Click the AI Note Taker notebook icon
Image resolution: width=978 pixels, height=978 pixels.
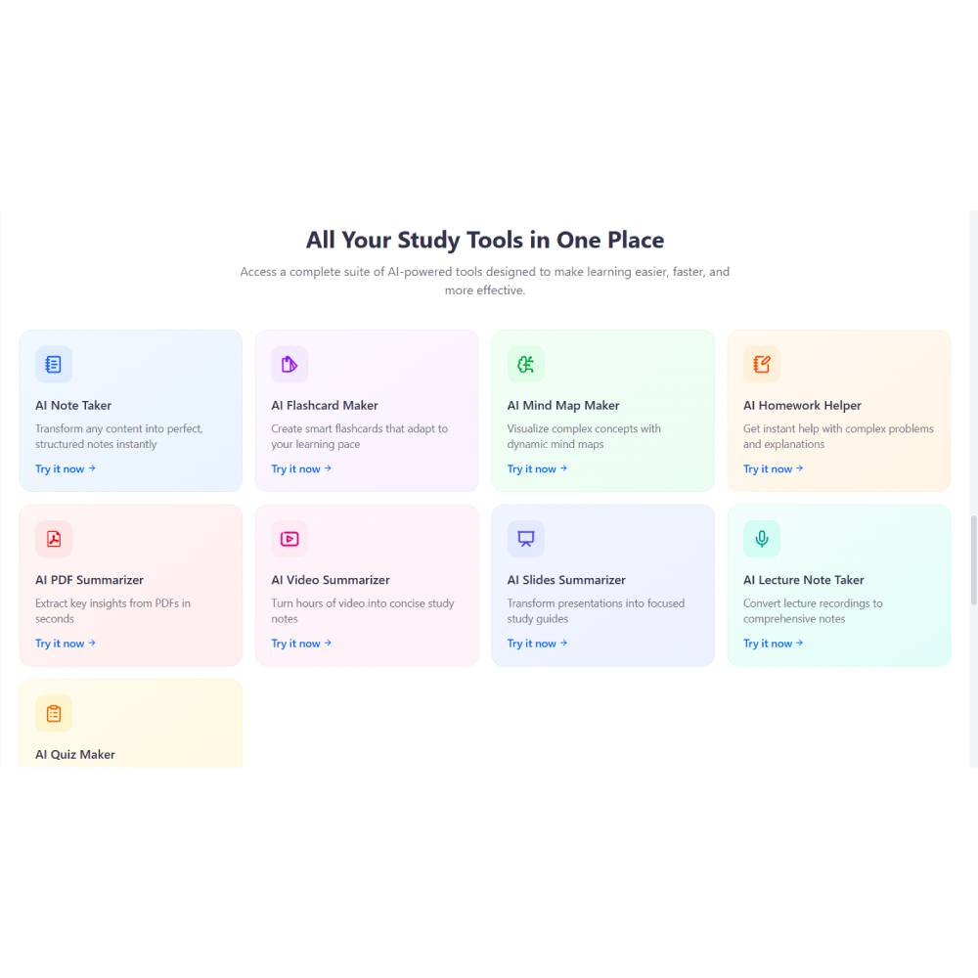53,363
